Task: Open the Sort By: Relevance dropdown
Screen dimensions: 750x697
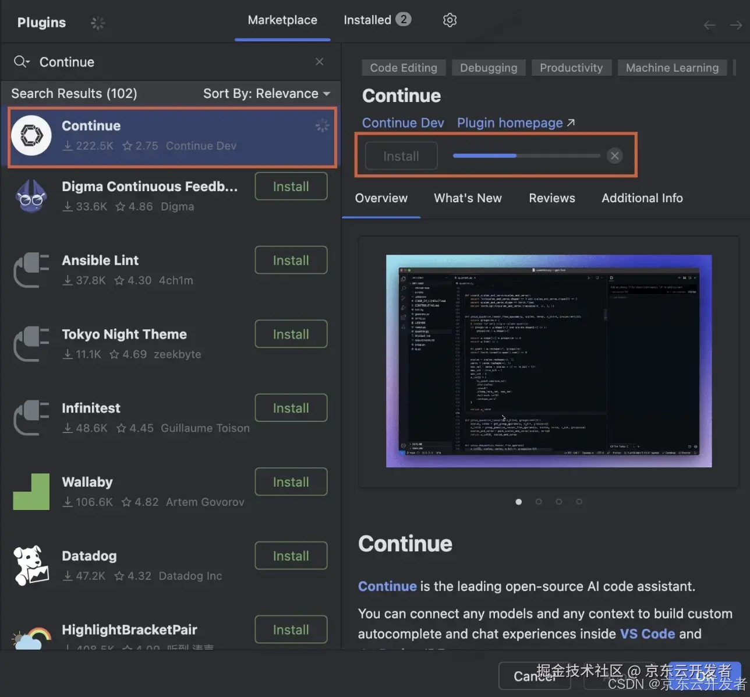Action: point(267,94)
